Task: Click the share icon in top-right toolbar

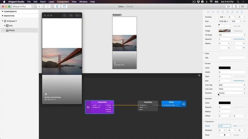Action: coord(236,7)
